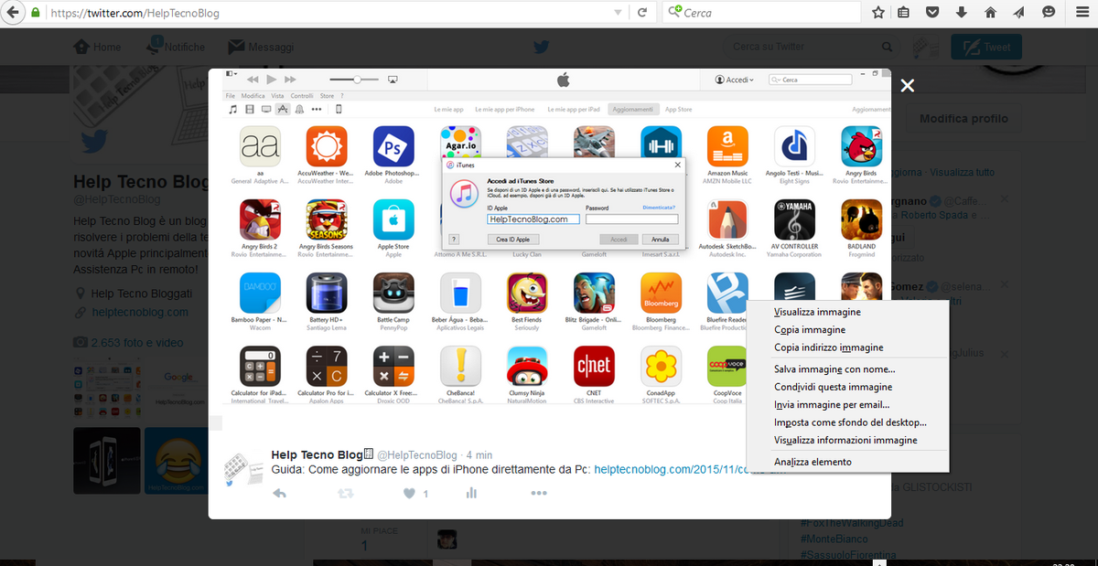
Task: Click the 'Aggiornamenti' tab in iTunes image
Action: [631, 109]
